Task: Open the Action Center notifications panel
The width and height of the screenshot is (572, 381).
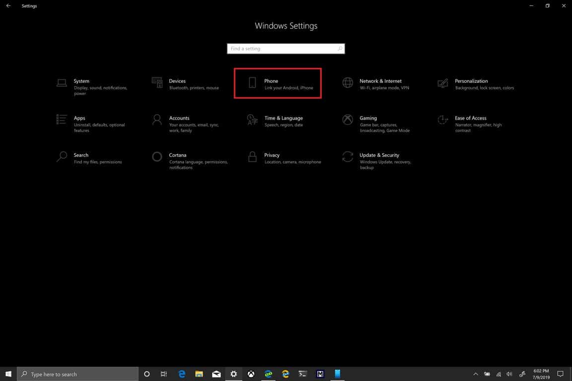Action: coord(561,374)
